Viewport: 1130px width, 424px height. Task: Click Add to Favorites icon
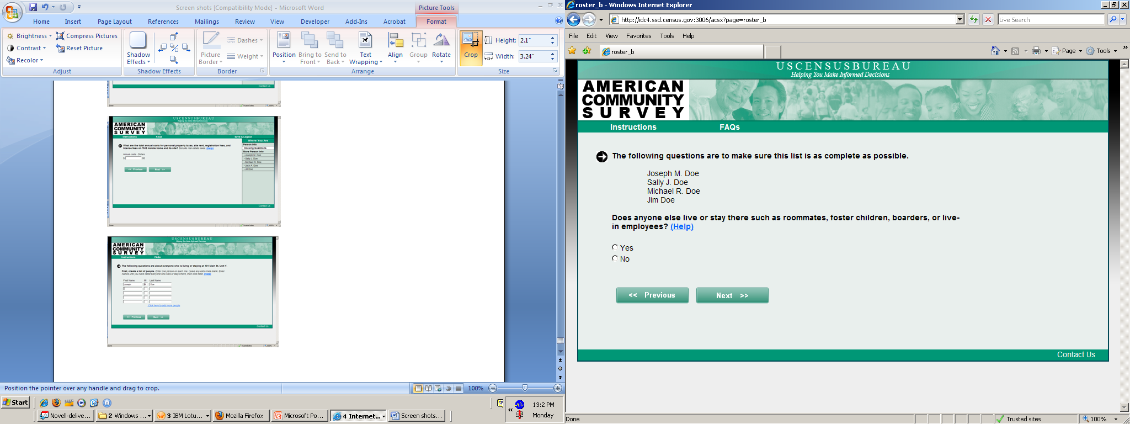[x=587, y=51]
